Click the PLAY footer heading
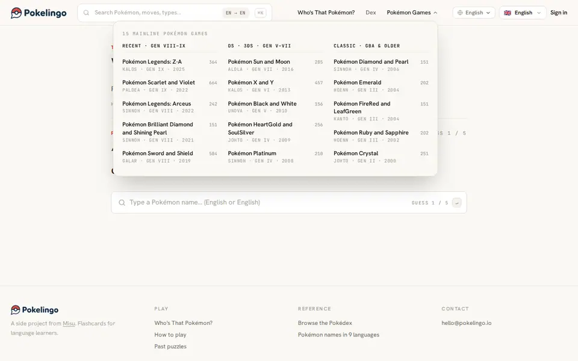The height and width of the screenshot is (361, 578). (161, 309)
